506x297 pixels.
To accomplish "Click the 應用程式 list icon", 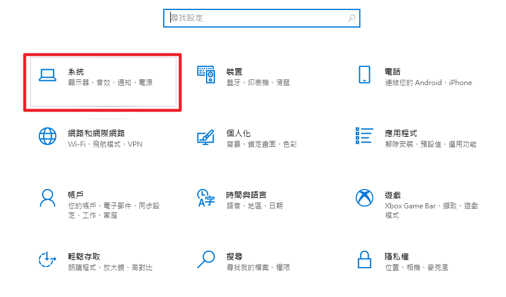I will [x=365, y=136].
